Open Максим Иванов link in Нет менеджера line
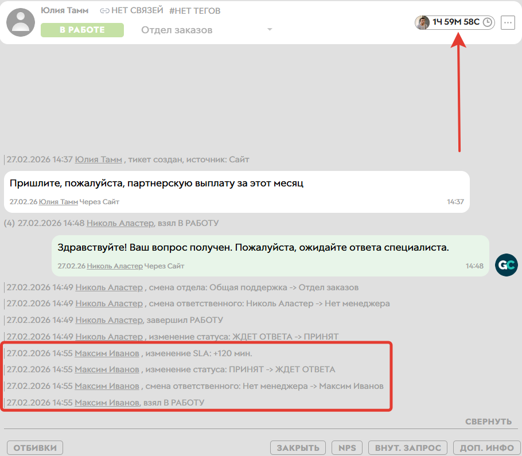 click(107, 386)
